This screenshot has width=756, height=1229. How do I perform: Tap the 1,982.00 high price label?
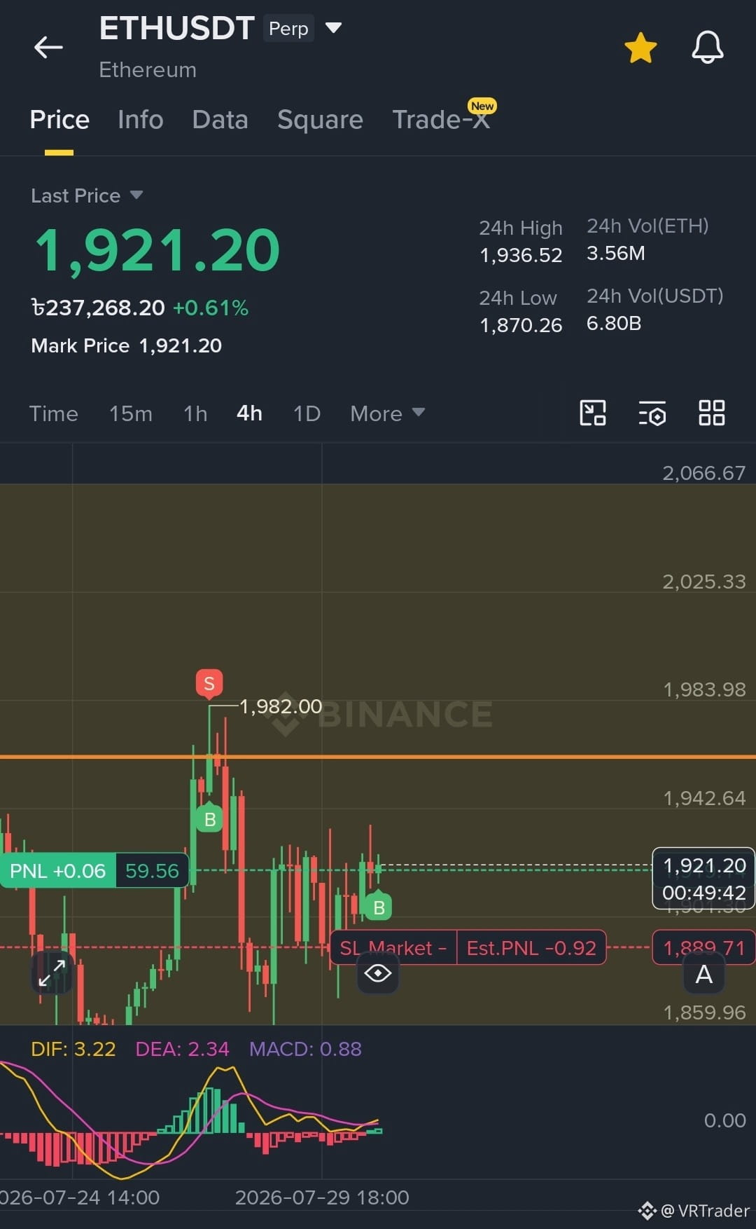tap(281, 706)
